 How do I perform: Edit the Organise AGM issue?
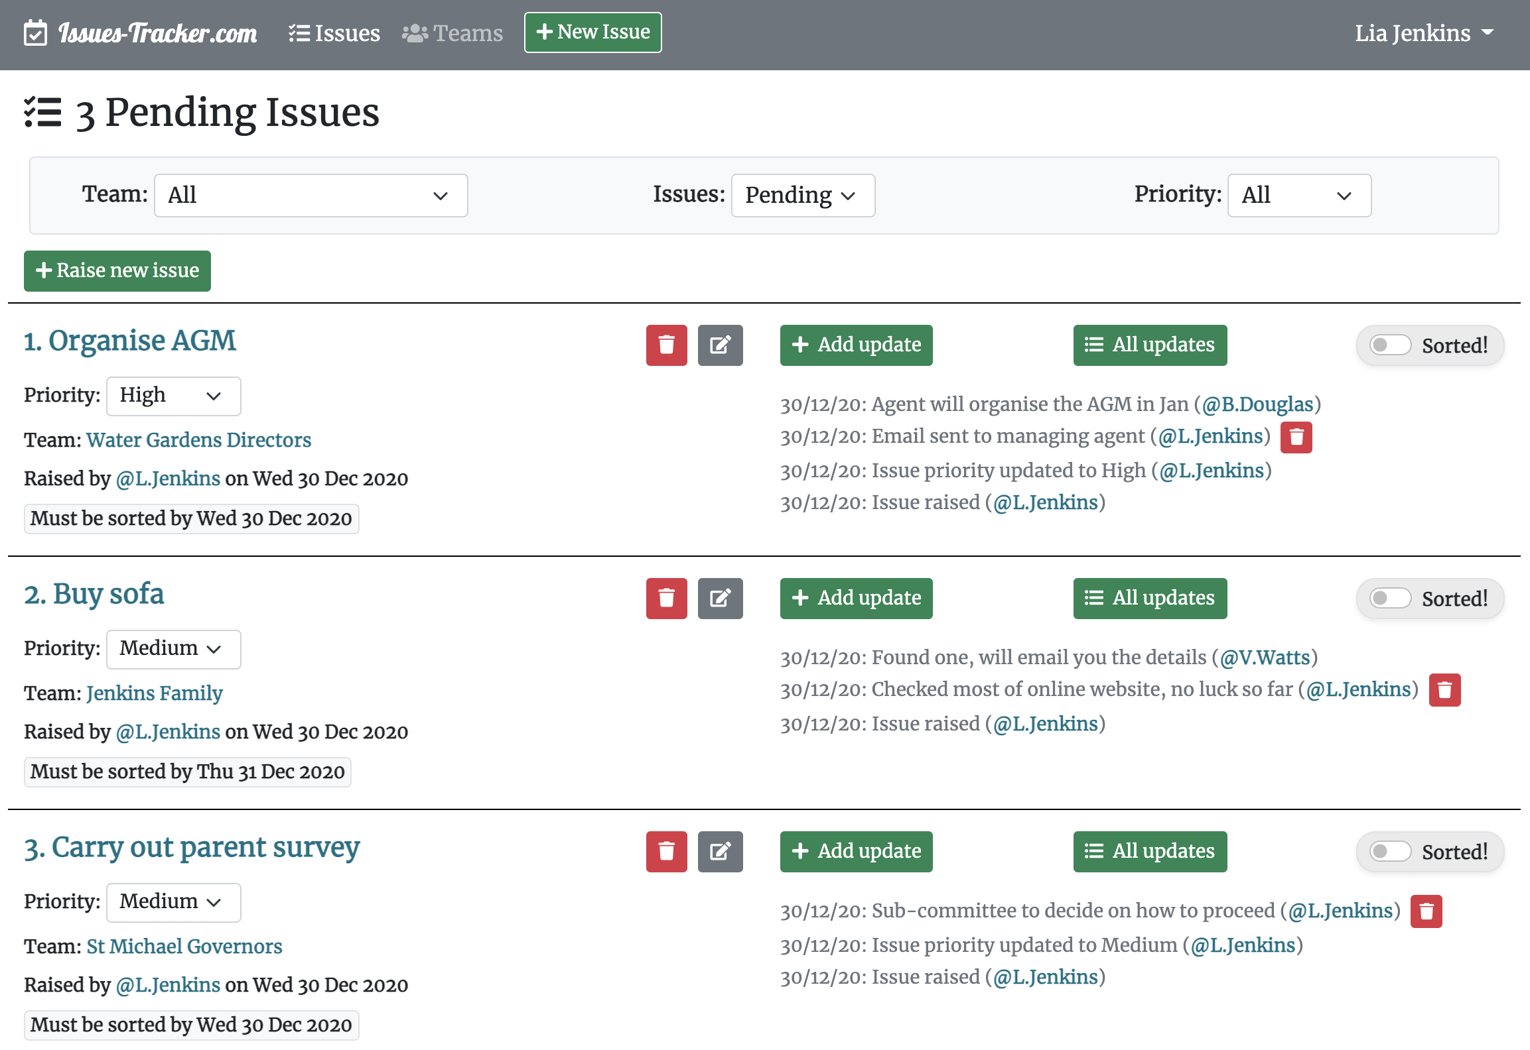(x=720, y=345)
